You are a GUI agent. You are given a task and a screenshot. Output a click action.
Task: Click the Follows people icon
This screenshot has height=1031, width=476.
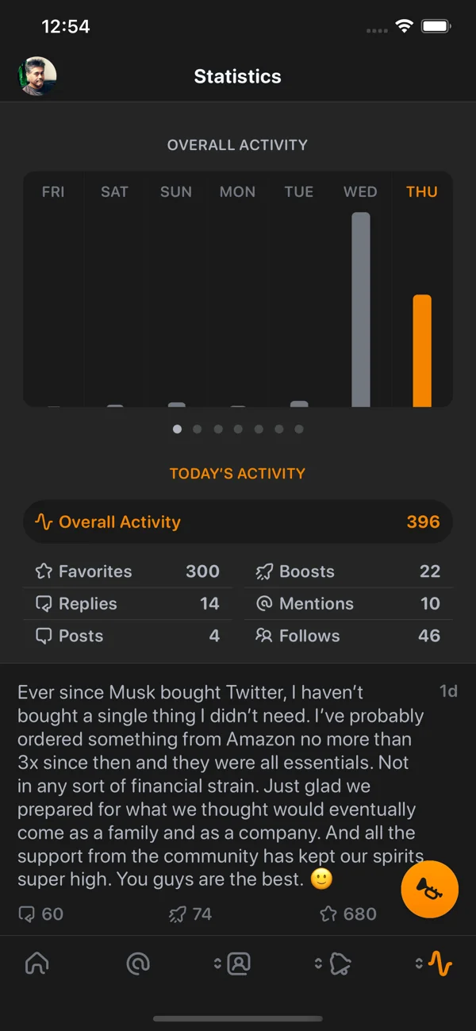[x=264, y=635]
